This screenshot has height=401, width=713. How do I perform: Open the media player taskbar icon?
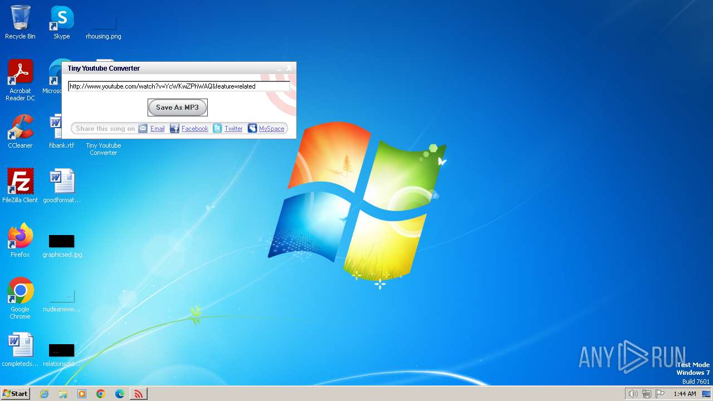click(x=82, y=394)
